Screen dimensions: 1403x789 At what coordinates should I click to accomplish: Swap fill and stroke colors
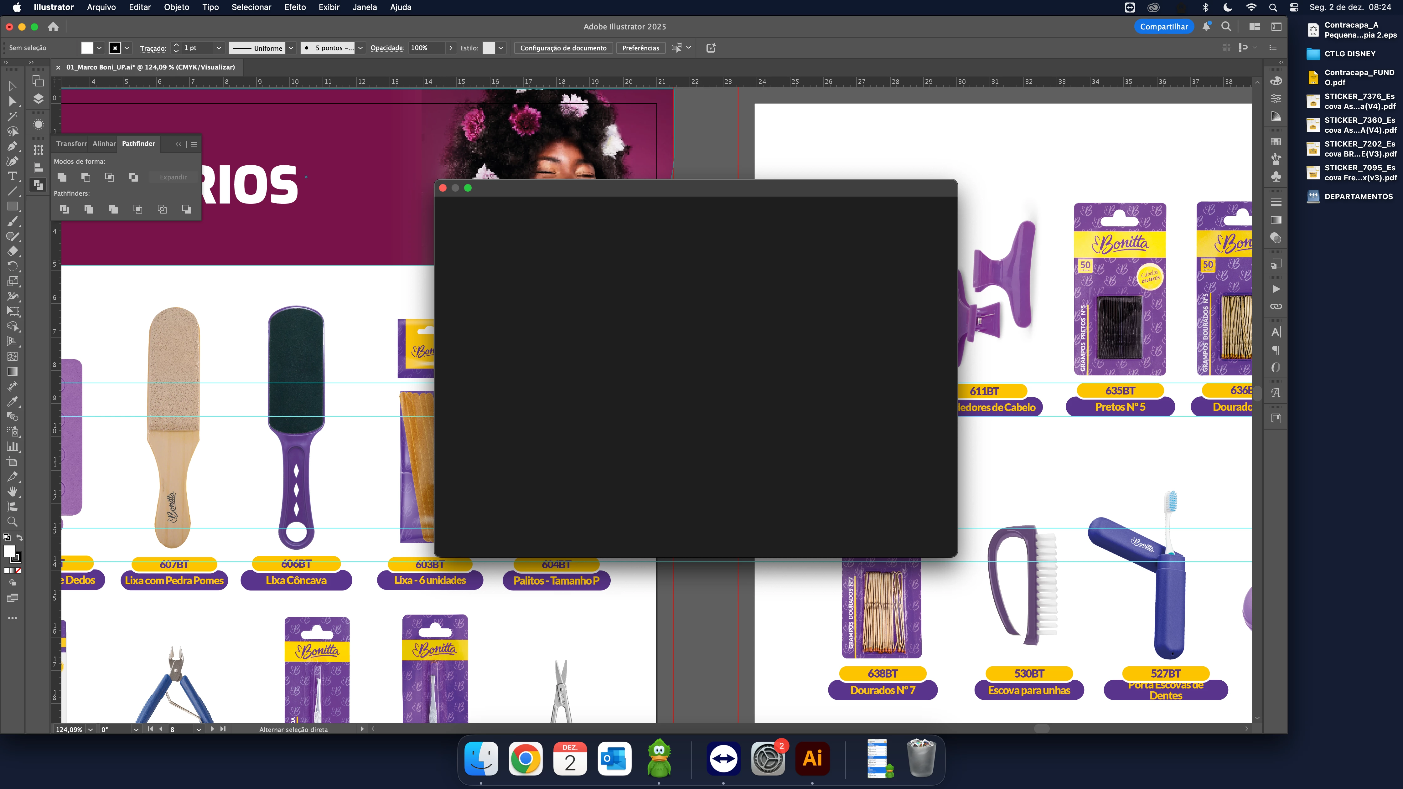(20, 538)
